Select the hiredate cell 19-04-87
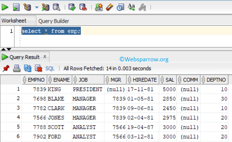Viewport: 232px width, 142px height. (x=143, y=127)
